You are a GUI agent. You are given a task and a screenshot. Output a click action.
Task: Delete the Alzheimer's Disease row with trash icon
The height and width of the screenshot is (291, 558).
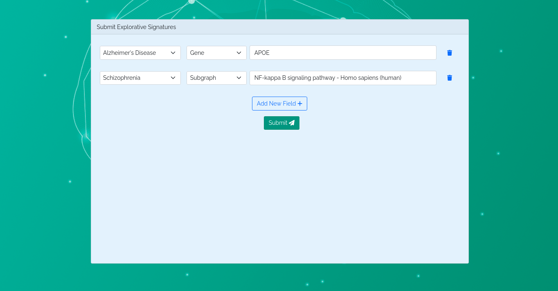coord(450,53)
